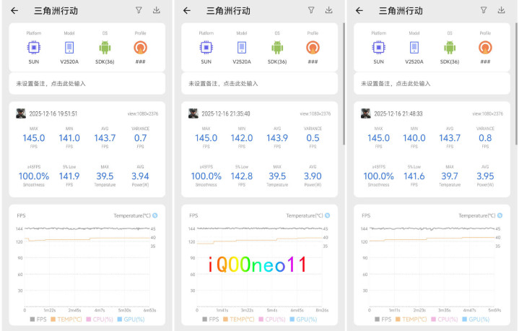519x331 pixels.
Task: Select the timestamp 2025-12-16 21:35:40
Action: 226,113
